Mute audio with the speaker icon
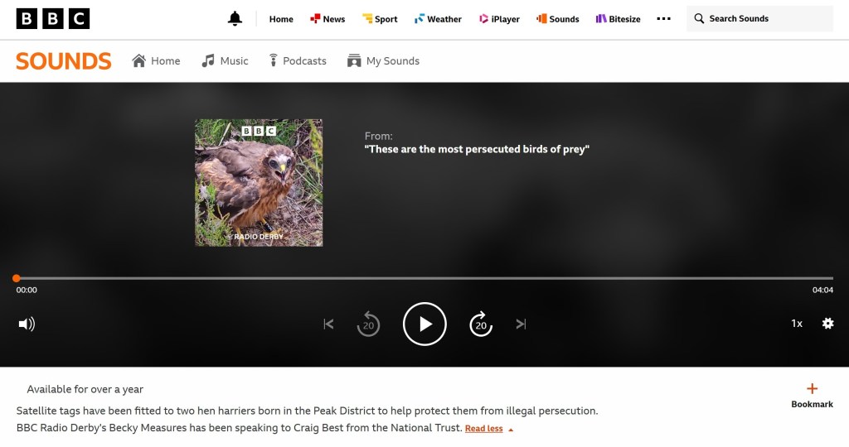 [27, 324]
